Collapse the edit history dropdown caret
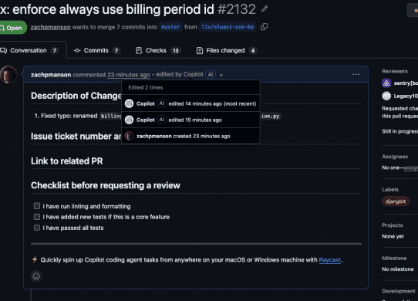The width and height of the screenshot is (418, 301). tap(221, 76)
